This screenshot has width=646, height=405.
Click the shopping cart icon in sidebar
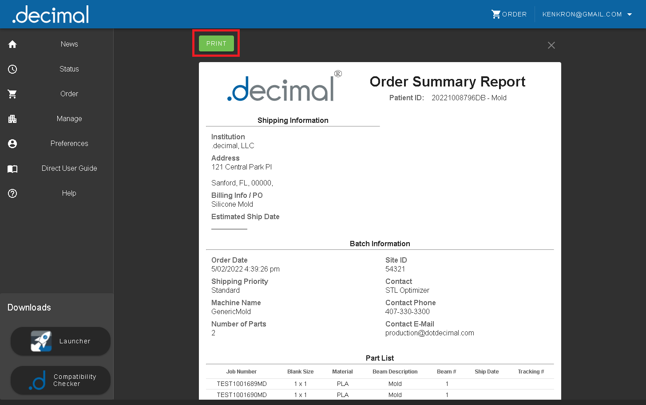(12, 94)
